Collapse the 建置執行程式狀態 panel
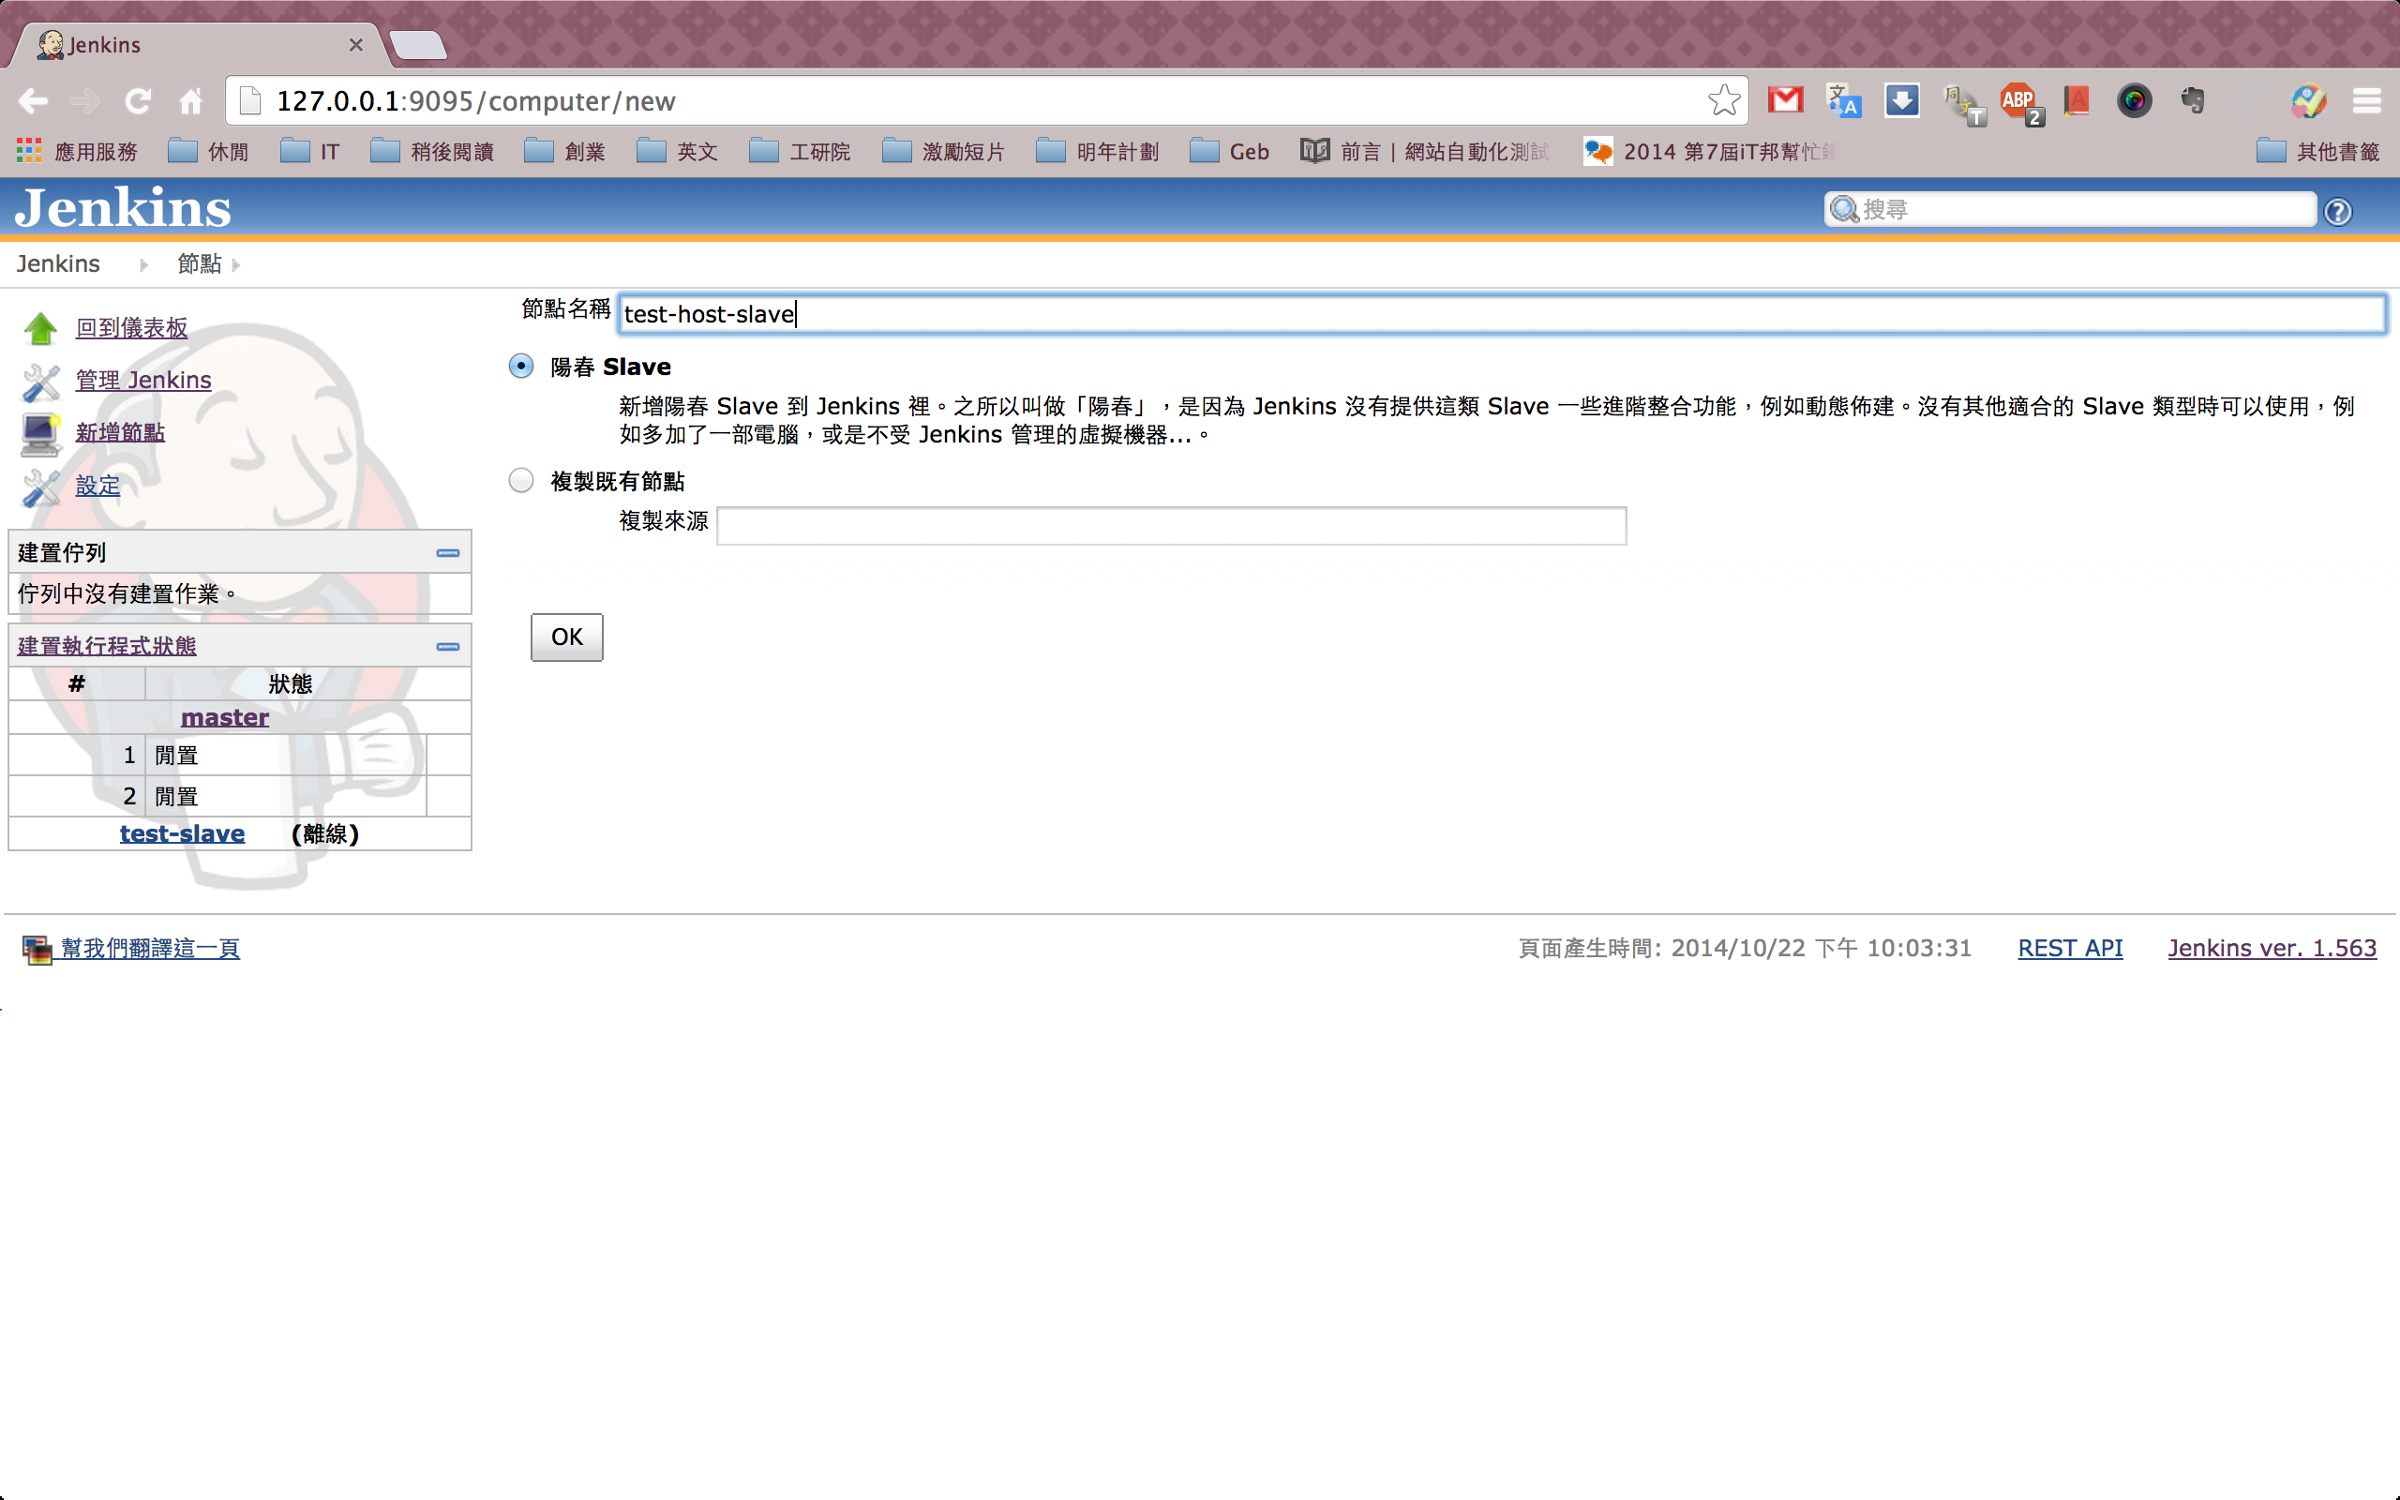This screenshot has width=2400, height=1500. [447, 647]
